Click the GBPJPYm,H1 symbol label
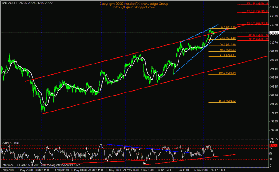This screenshot has height=172, width=279. [10, 3]
